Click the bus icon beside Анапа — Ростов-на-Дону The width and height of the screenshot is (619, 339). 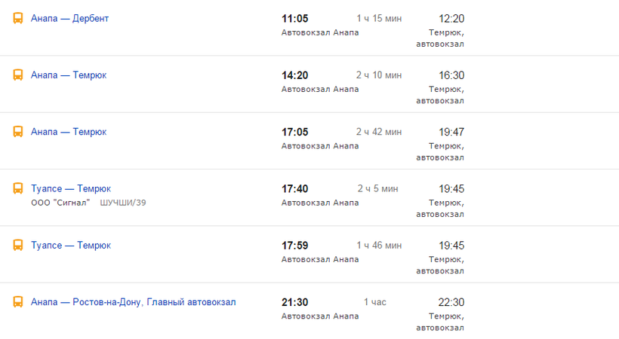coord(18,302)
